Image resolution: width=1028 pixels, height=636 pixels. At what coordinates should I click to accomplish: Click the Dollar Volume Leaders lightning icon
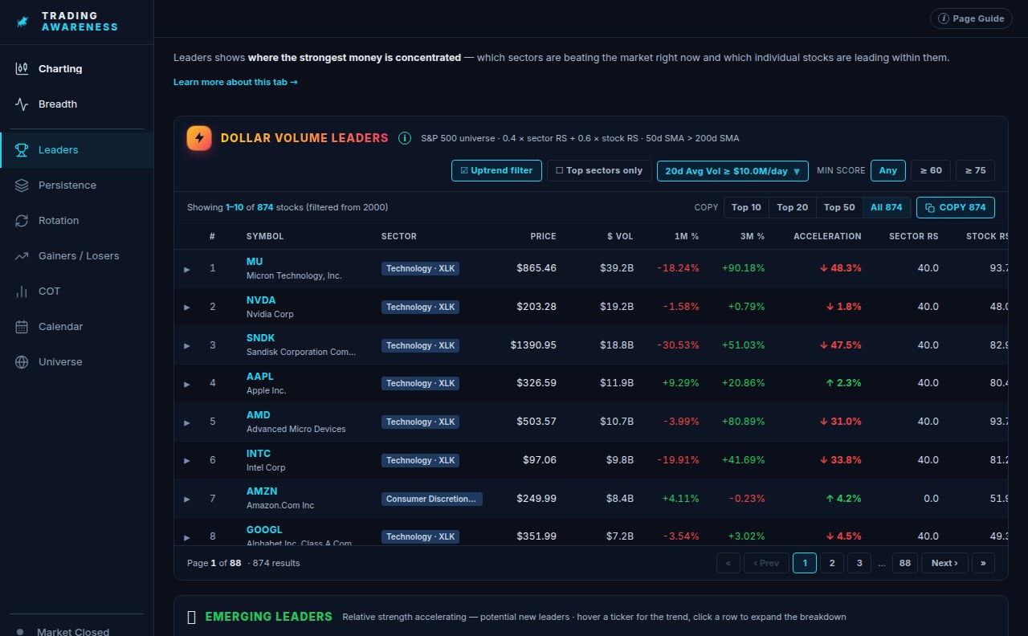[199, 138]
